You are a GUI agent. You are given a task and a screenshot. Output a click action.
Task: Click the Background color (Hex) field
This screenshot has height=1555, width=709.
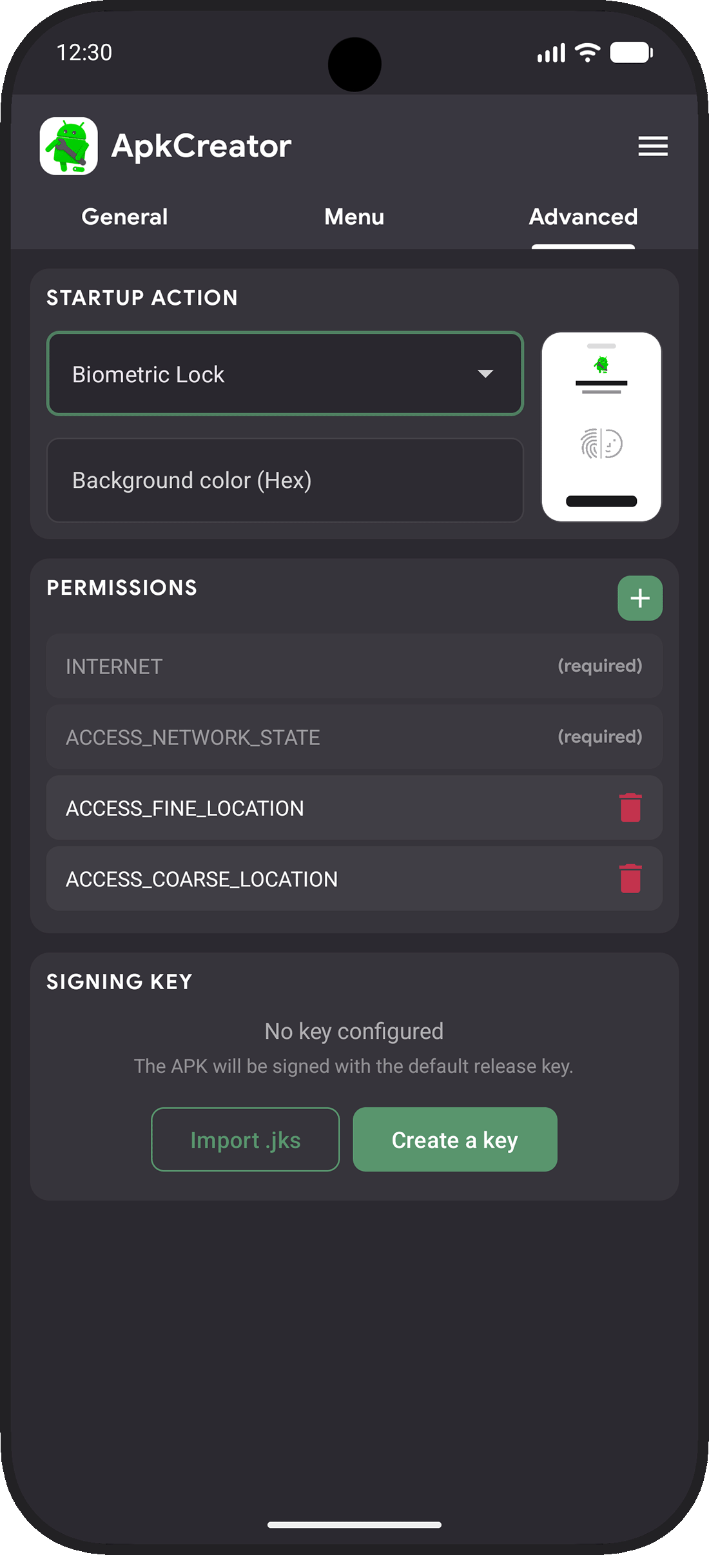(x=284, y=480)
